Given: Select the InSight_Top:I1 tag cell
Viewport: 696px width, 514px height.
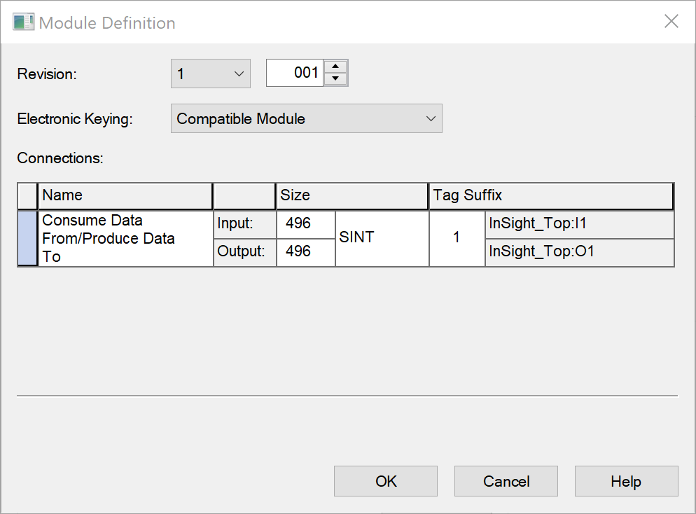Looking at the screenshot, I should [579, 225].
